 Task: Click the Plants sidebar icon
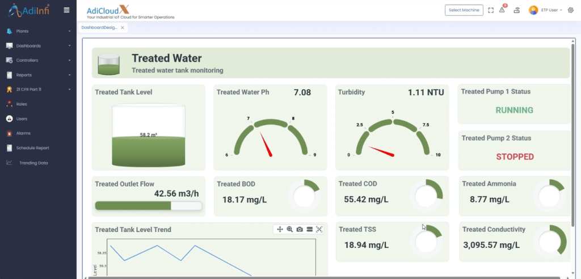(x=9, y=31)
